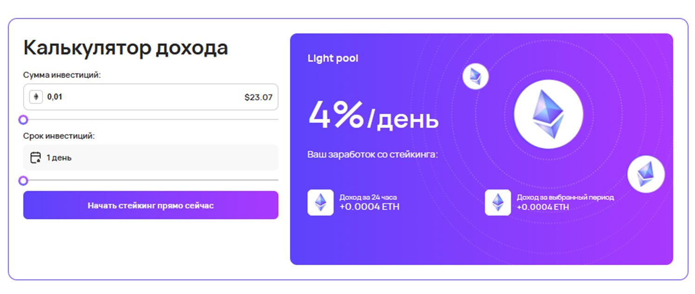Click the $23.07 dollar equivalent
The width and height of the screenshot is (695, 294).
click(258, 98)
